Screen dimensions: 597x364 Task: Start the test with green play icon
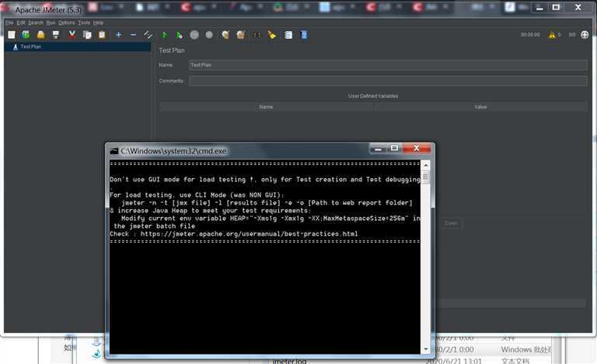click(x=165, y=35)
